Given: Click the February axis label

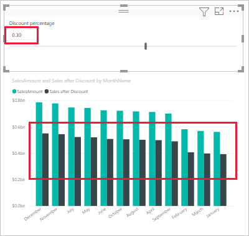Looking at the screenshot, I should coord(179,214).
